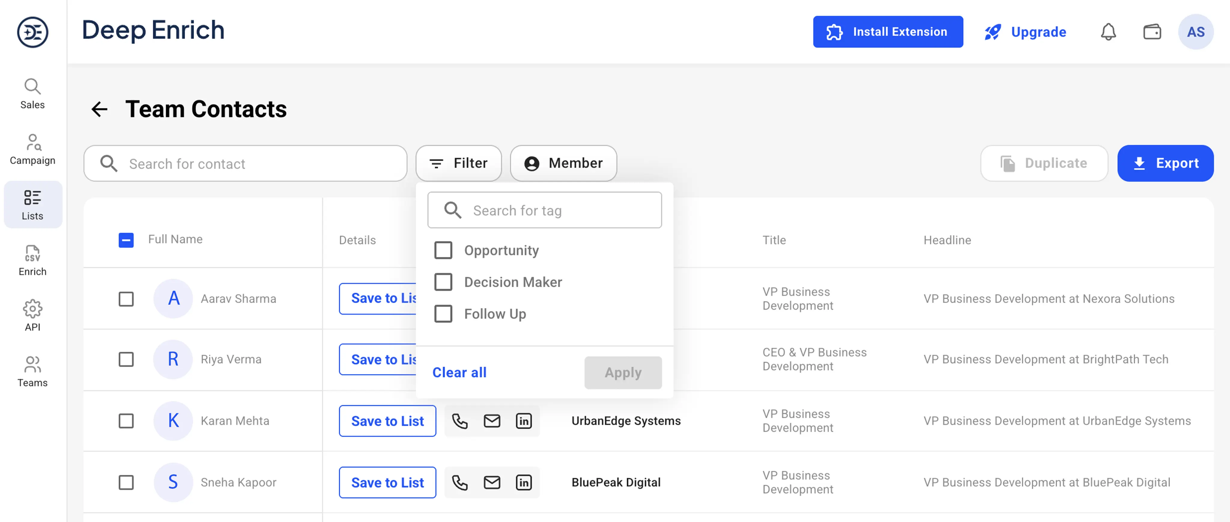Screen dimensions: 1230x522
Task: Focus the Search for contact field
Action: click(245, 163)
